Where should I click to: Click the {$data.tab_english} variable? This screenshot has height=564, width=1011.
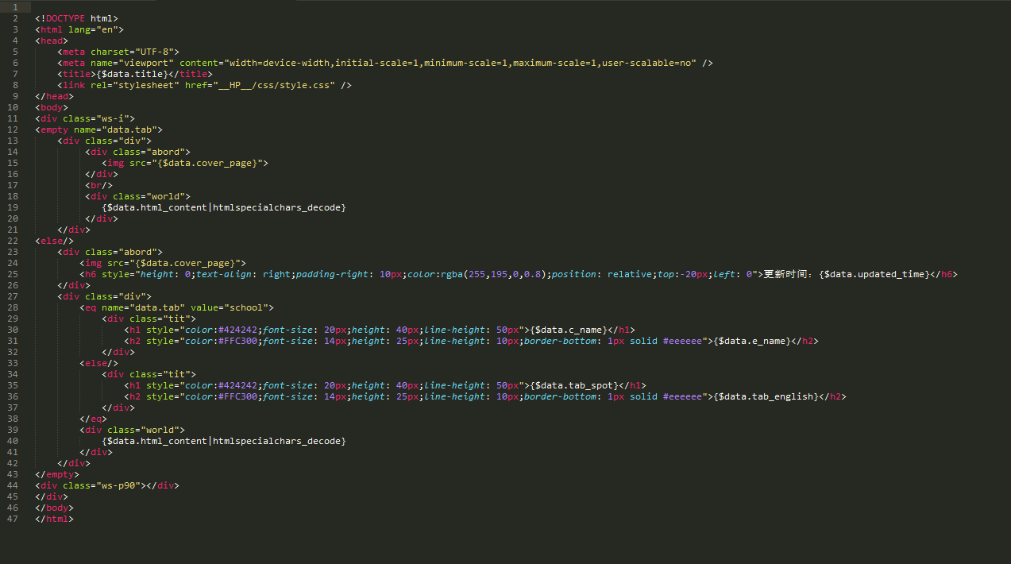pos(766,396)
